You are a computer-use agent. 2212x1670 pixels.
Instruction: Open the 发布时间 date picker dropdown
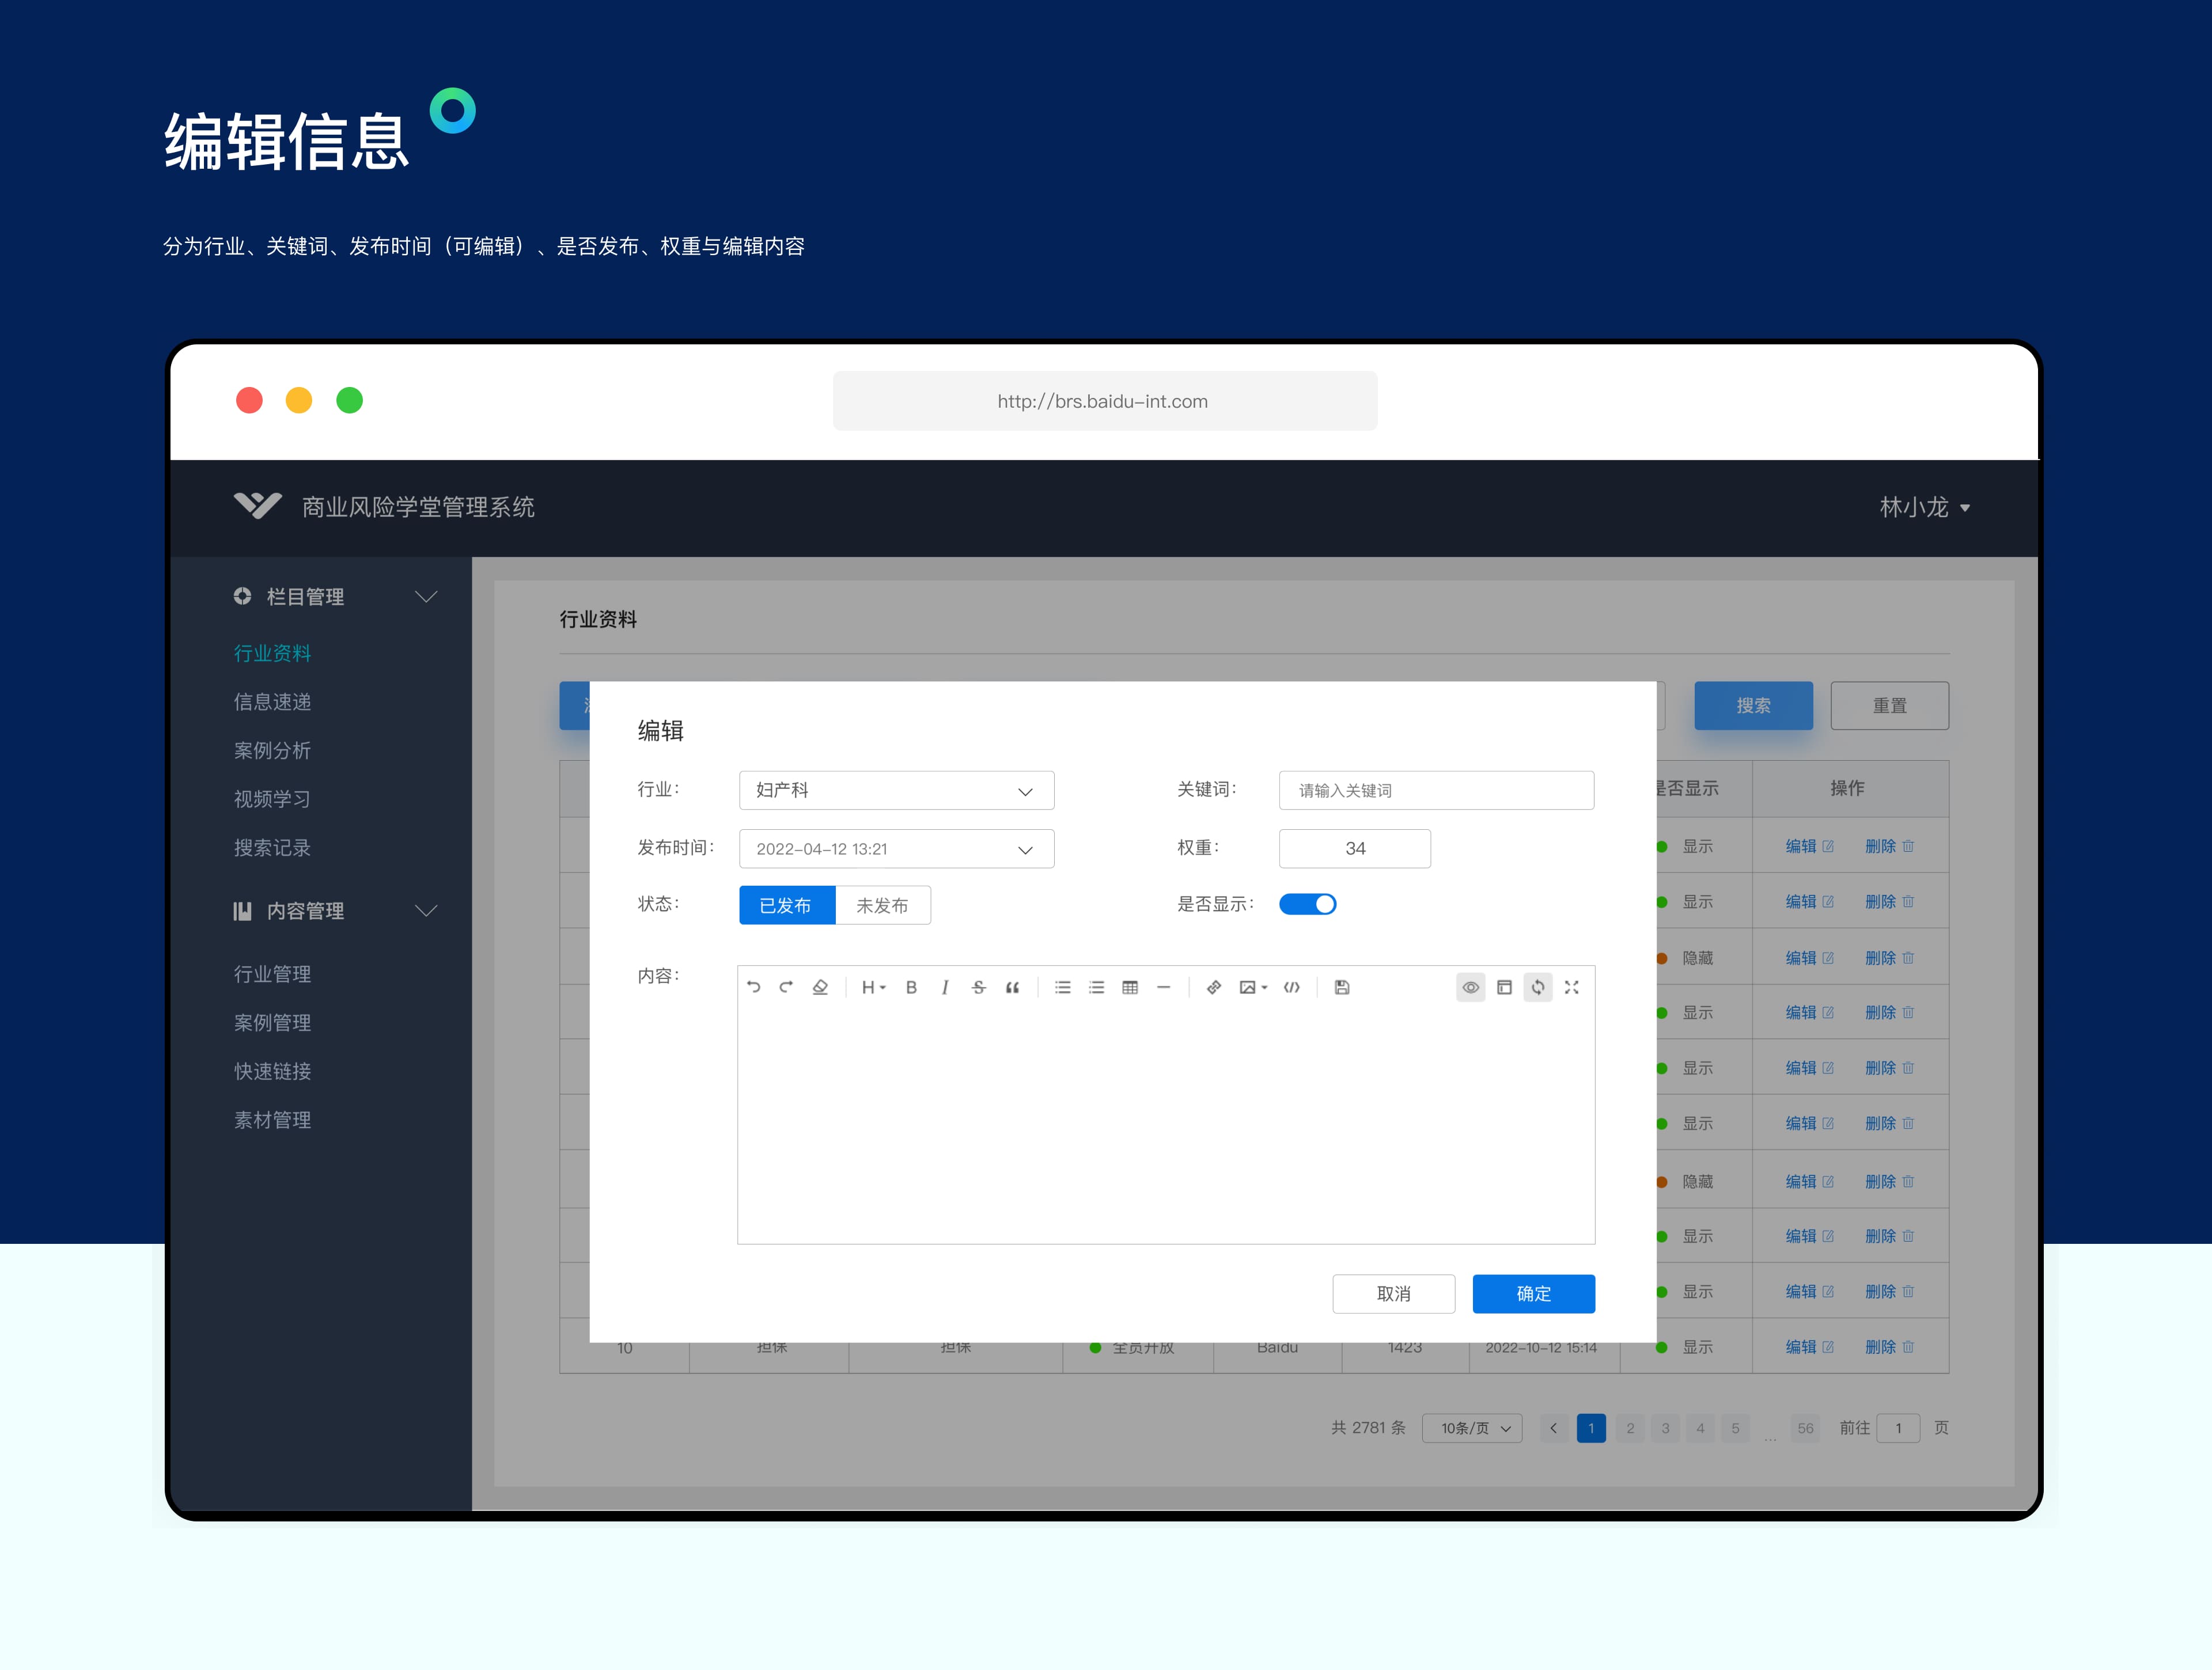point(896,848)
